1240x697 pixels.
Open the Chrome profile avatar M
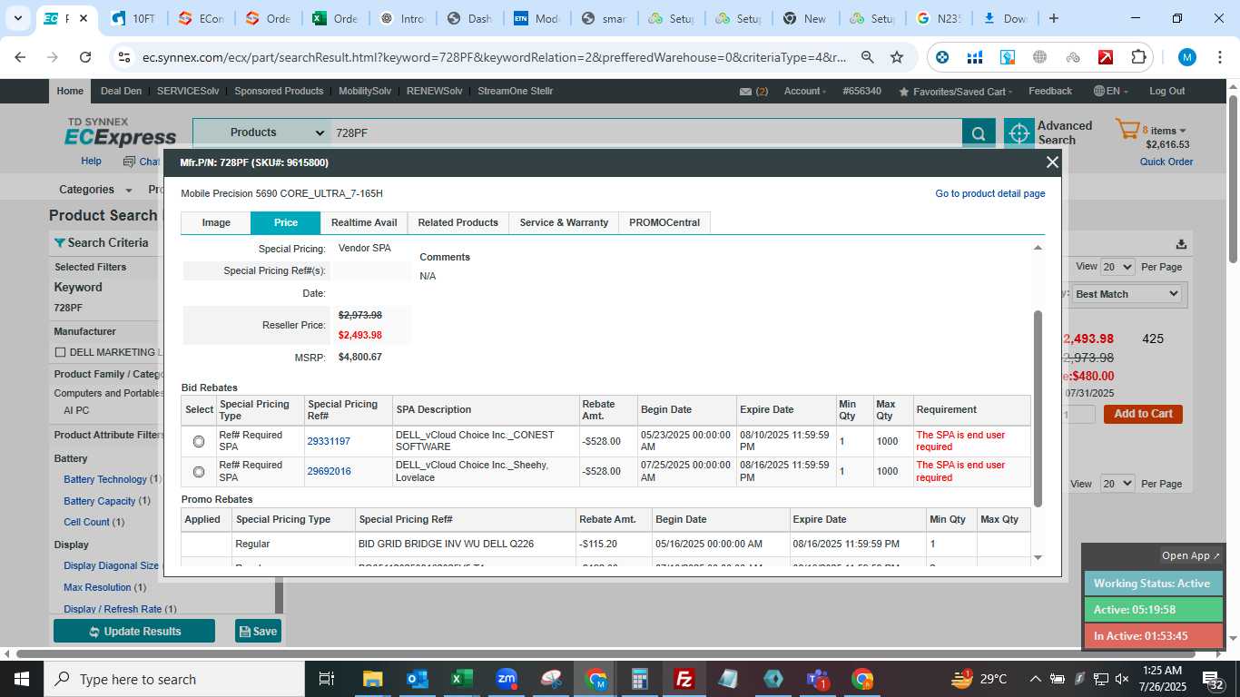point(1186,57)
